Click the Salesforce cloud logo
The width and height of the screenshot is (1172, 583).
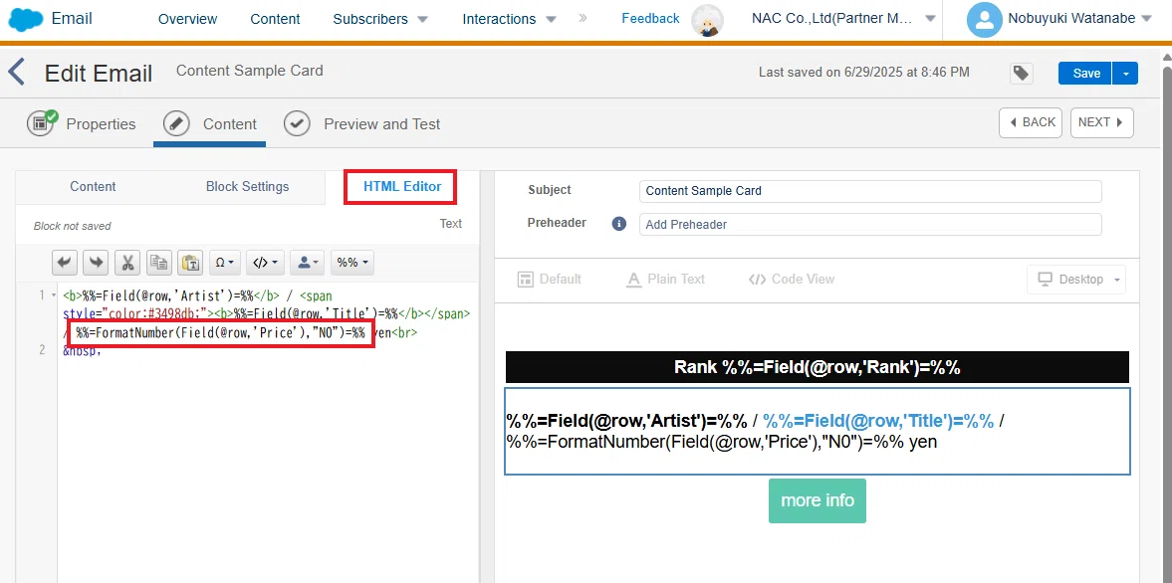coord(26,20)
